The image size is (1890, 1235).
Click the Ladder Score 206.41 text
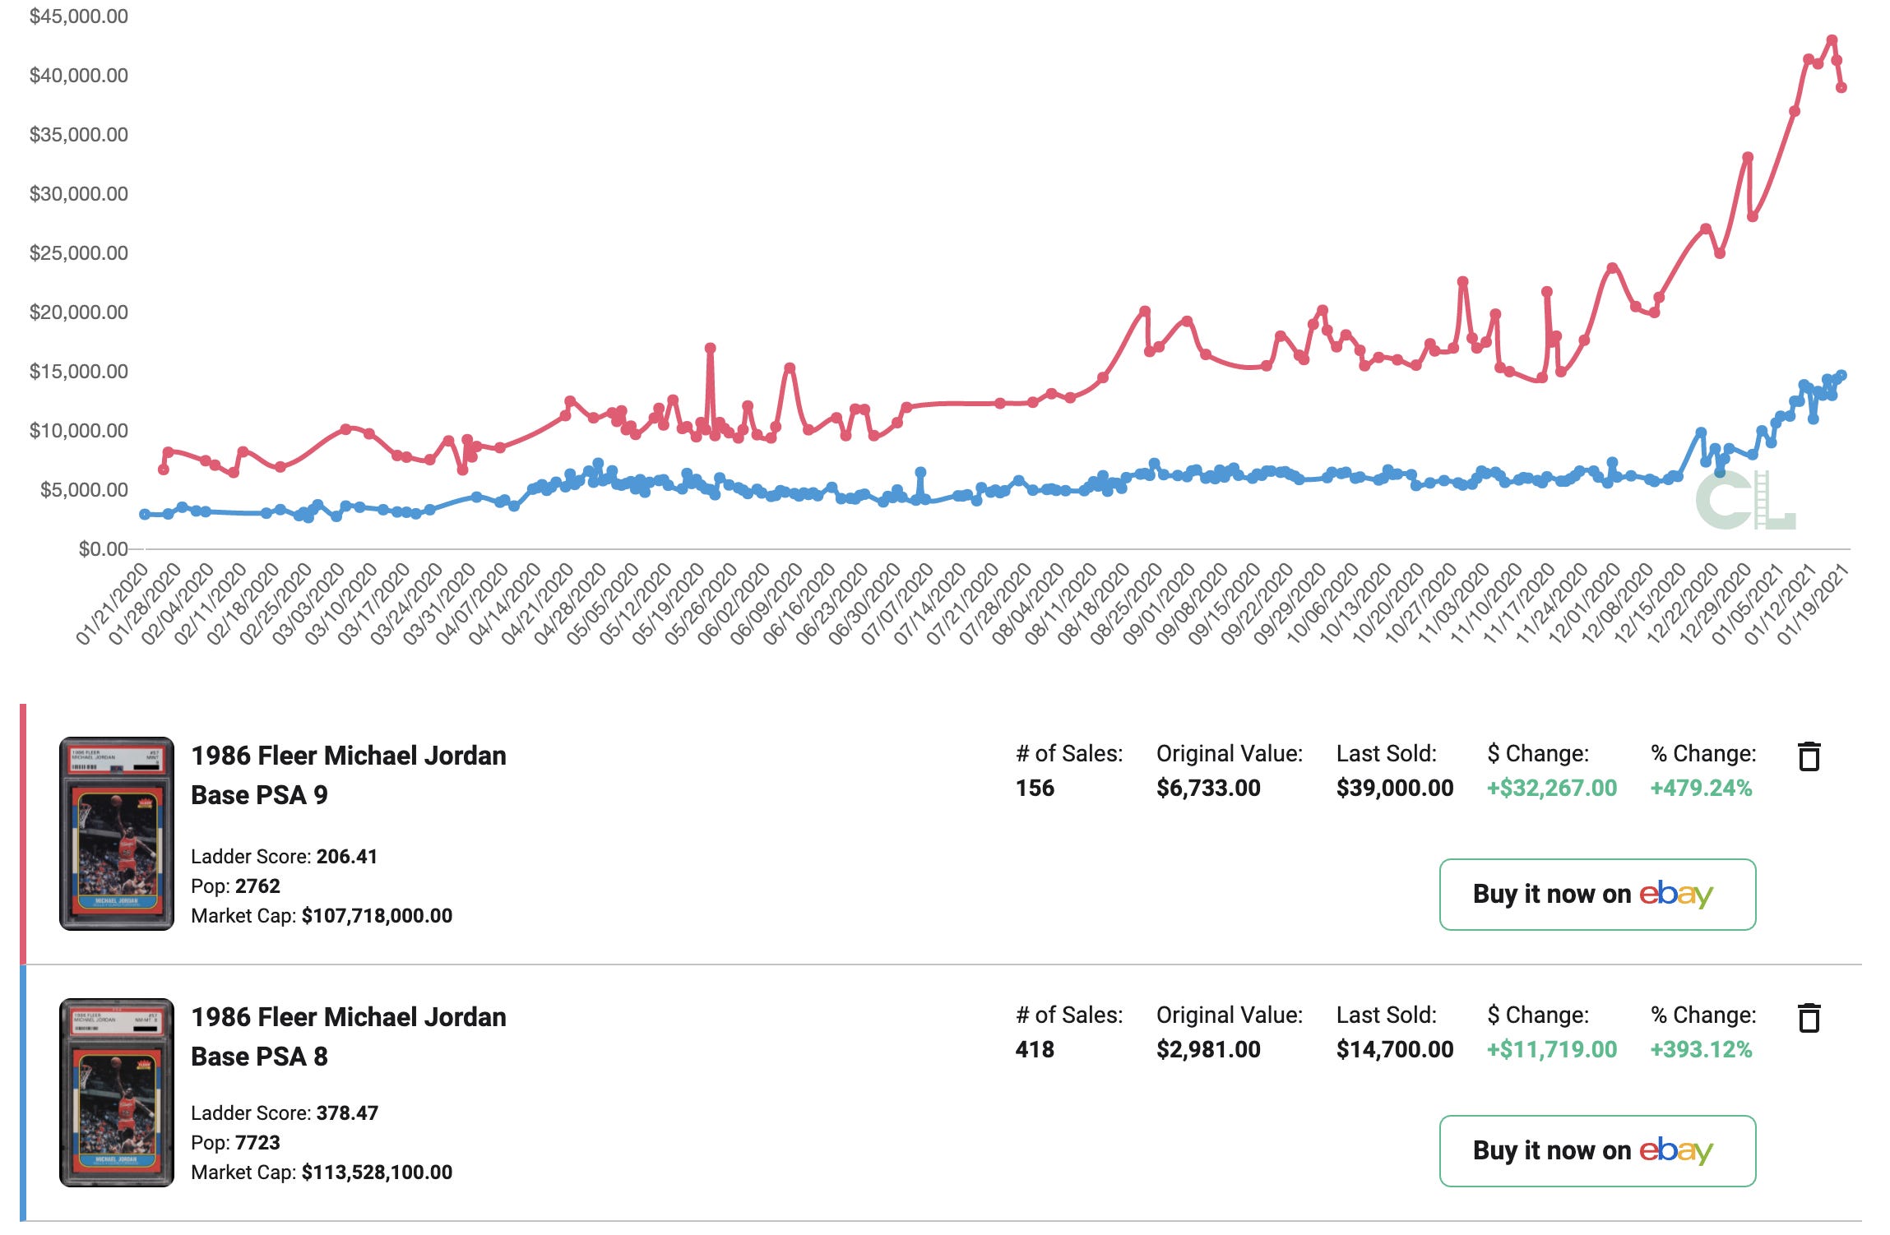point(285,857)
